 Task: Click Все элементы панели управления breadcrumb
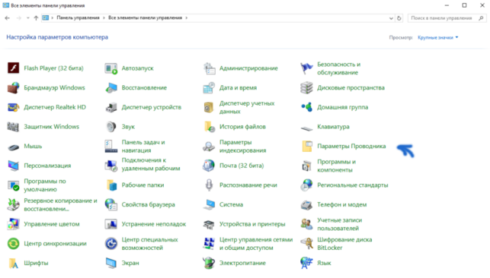pos(146,17)
